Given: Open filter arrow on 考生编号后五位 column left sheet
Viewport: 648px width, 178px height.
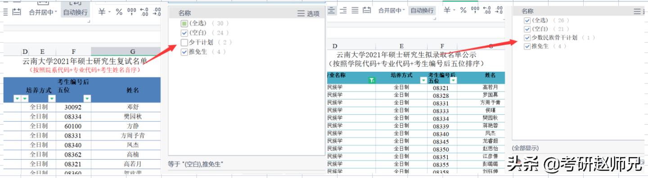Looking at the screenshot, I should (x=87, y=99).
